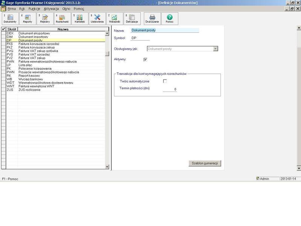Screen dimensions: 301x226
Task: Sort by the Skrót column header
Action: coord(12,29)
